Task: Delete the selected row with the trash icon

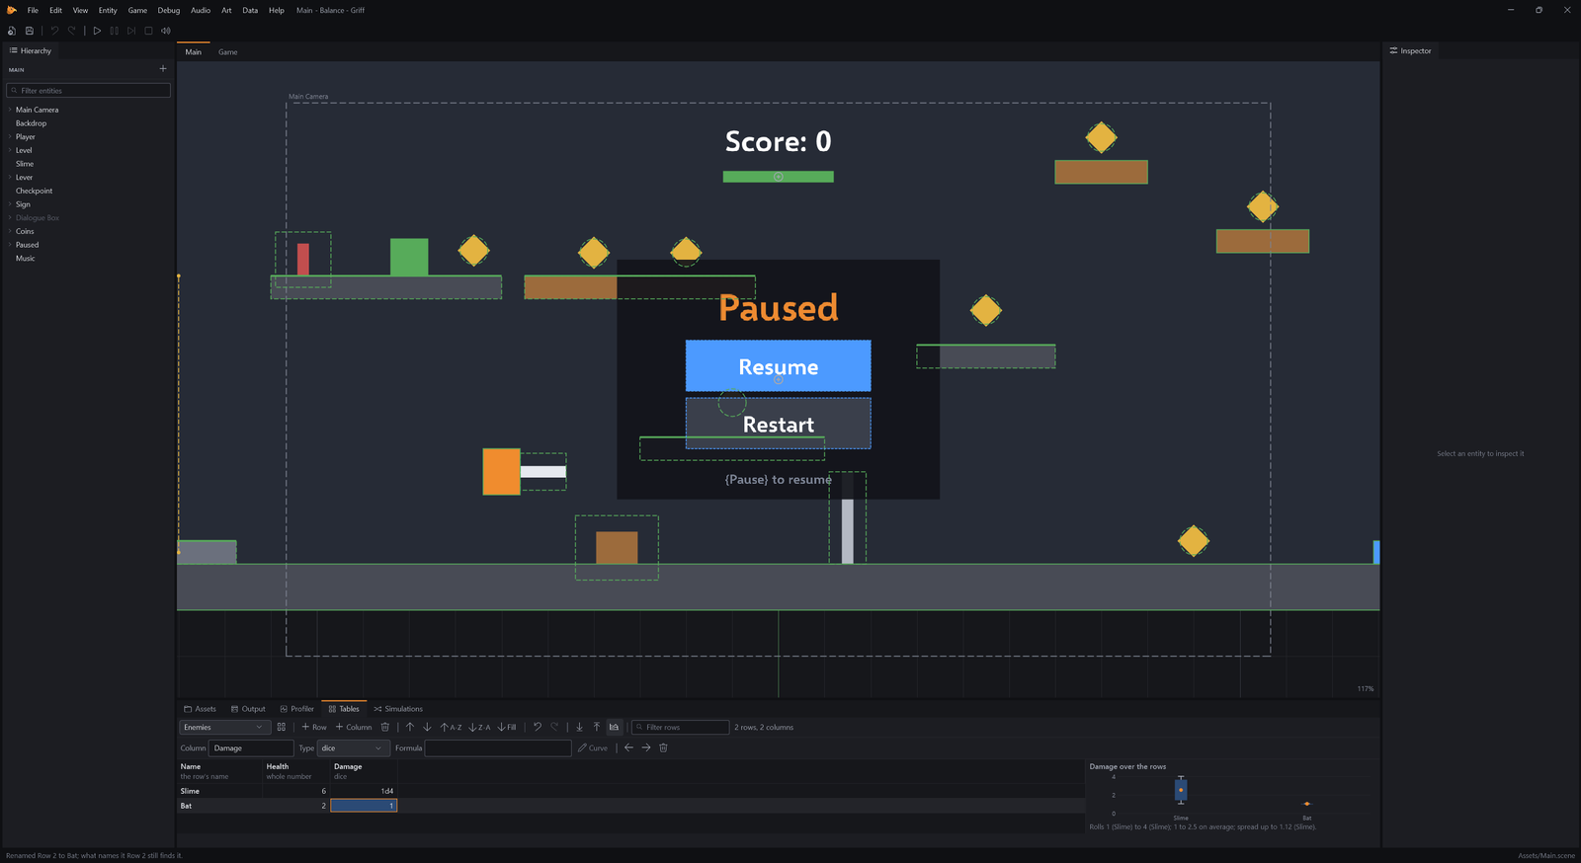Action: pyautogui.click(x=385, y=727)
